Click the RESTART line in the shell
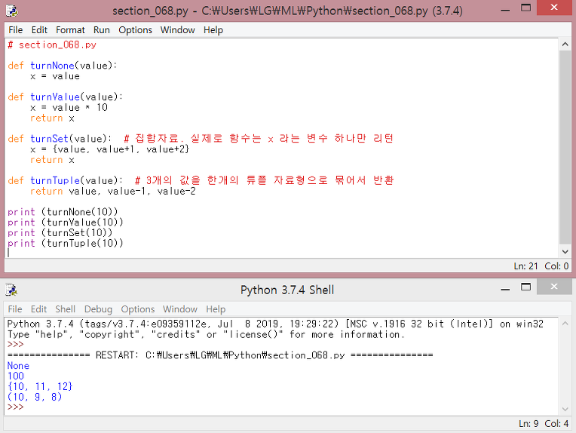The height and width of the screenshot is (433, 576). coord(220,355)
